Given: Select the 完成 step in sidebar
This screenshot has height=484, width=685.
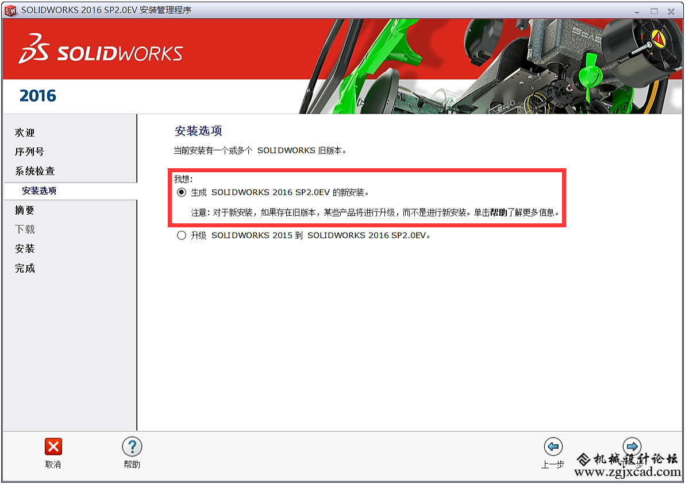Looking at the screenshot, I should click(x=25, y=268).
